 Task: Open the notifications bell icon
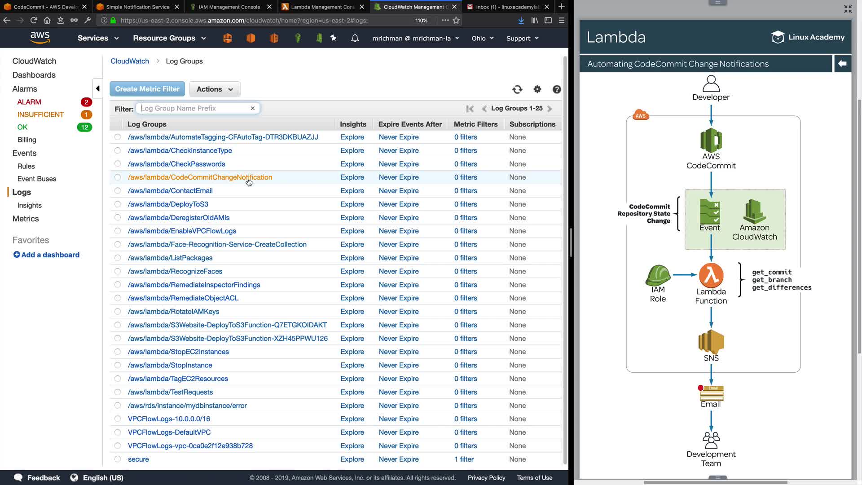355,38
